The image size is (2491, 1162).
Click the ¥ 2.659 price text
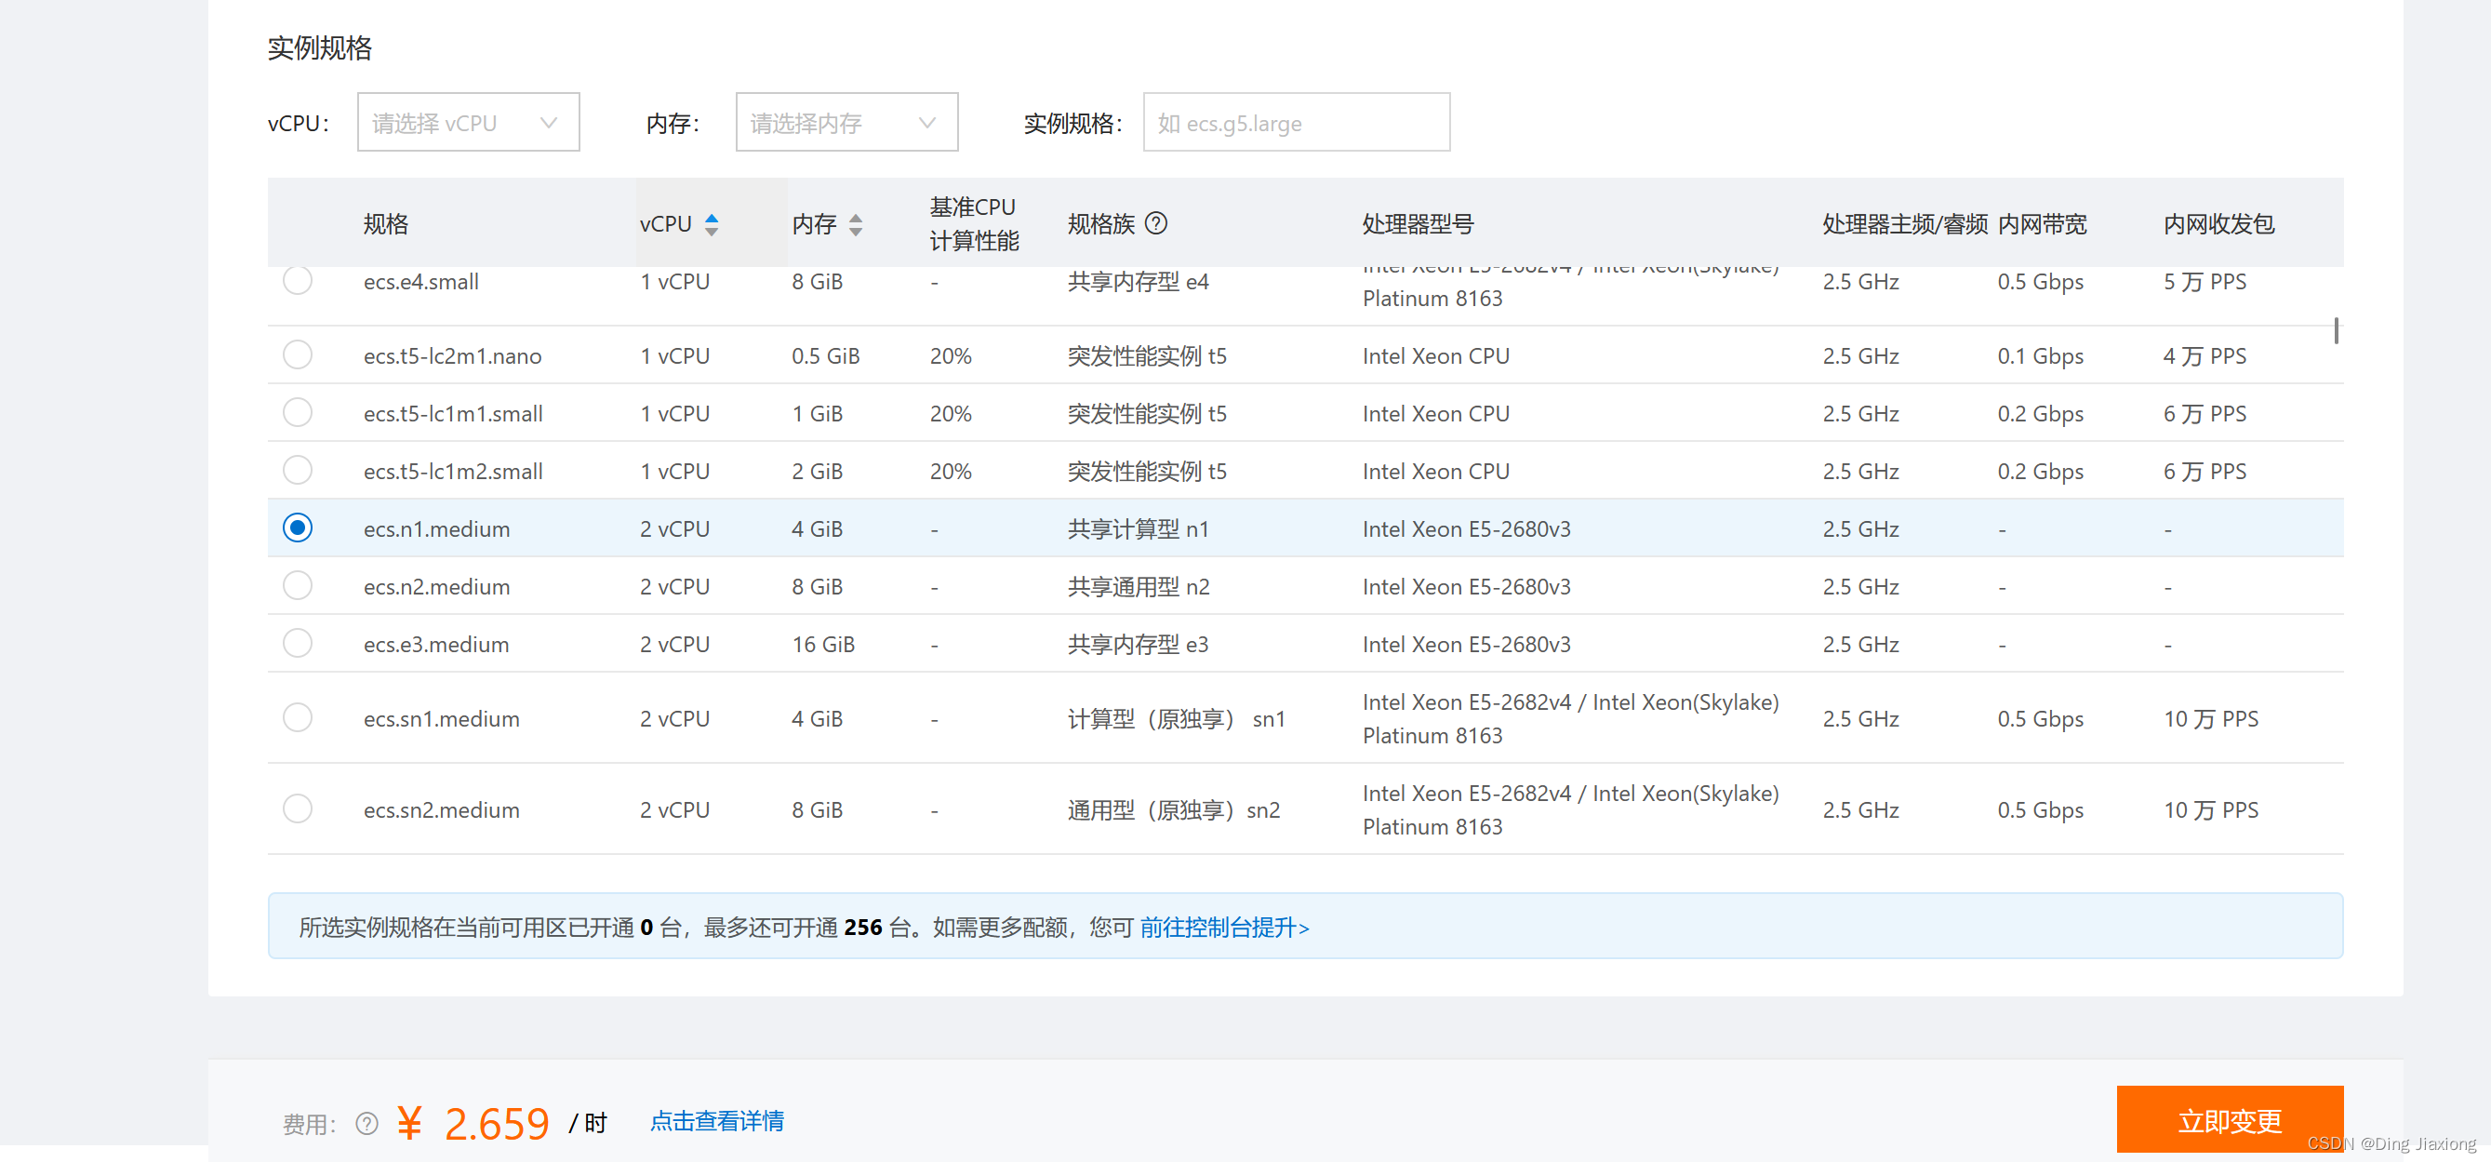point(473,1123)
